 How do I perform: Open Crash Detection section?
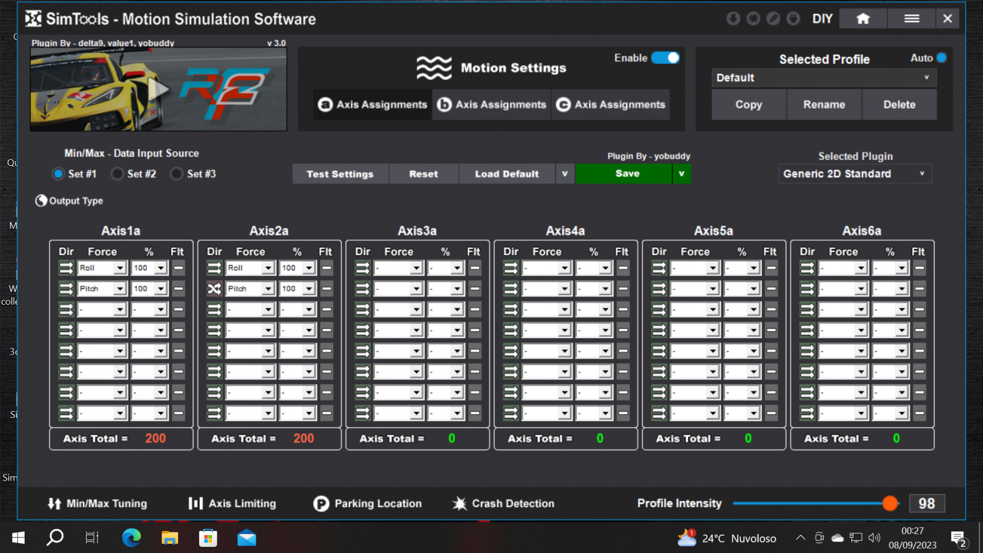503,504
